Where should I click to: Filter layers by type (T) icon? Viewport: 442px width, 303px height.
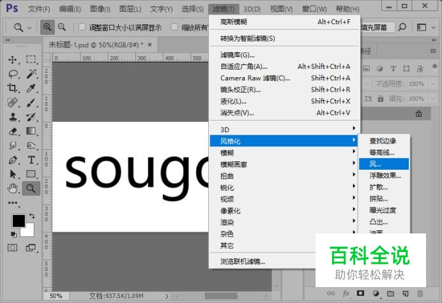click(393, 68)
